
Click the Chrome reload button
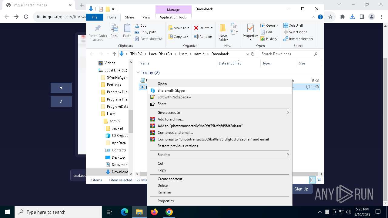tap(26, 17)
